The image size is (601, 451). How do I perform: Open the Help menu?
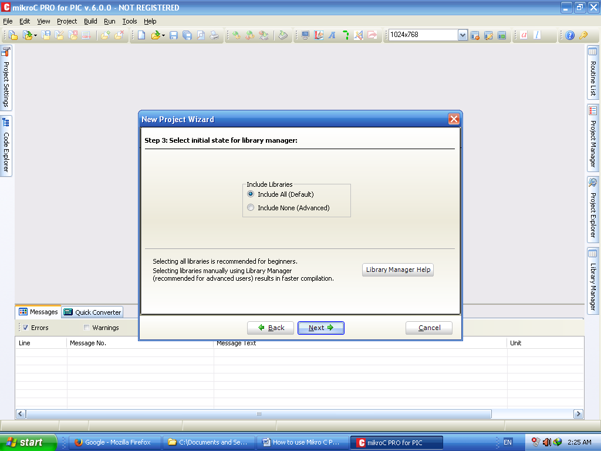(150, 21)
